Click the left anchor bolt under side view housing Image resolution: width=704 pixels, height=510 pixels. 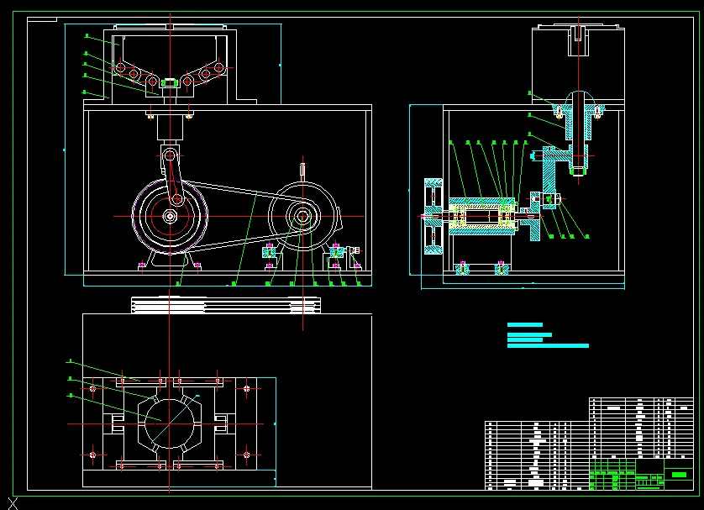pos(462,268)
